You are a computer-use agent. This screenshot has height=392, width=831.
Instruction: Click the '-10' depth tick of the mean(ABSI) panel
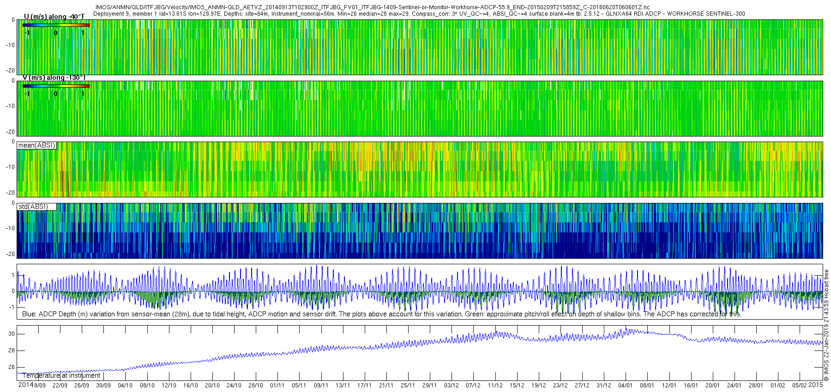[10, 167]
